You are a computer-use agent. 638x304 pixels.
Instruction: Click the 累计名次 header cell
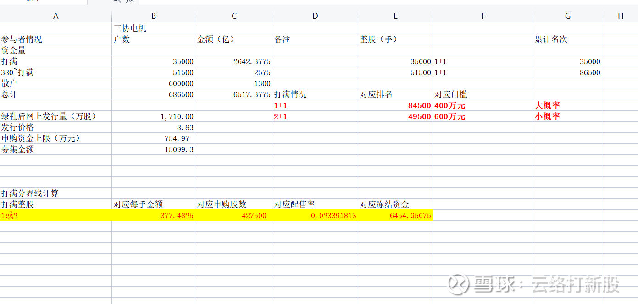567,39
